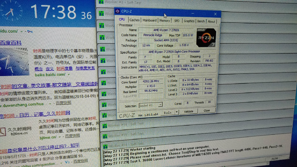This screenshot has height=167, width=297.
Task: Click the Core Voltage value 1.526 V
Action: [x=184, y=45]
